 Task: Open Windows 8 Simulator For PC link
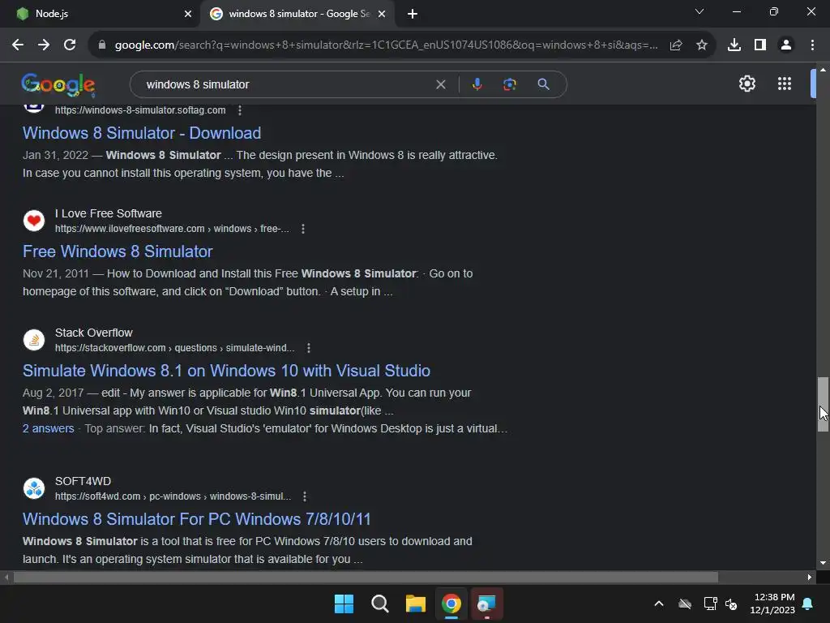pyautogui.click(x=197, y=519)
